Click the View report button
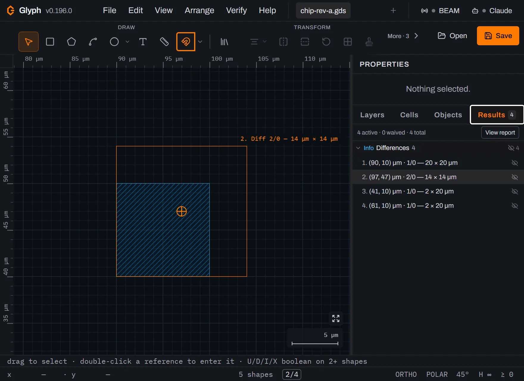The image size is (524, 381). click(x=500, y=132)
